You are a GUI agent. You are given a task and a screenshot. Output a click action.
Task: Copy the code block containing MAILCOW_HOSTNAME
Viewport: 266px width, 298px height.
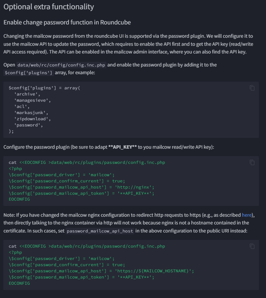pyautogui.click(x=252, y=246)
